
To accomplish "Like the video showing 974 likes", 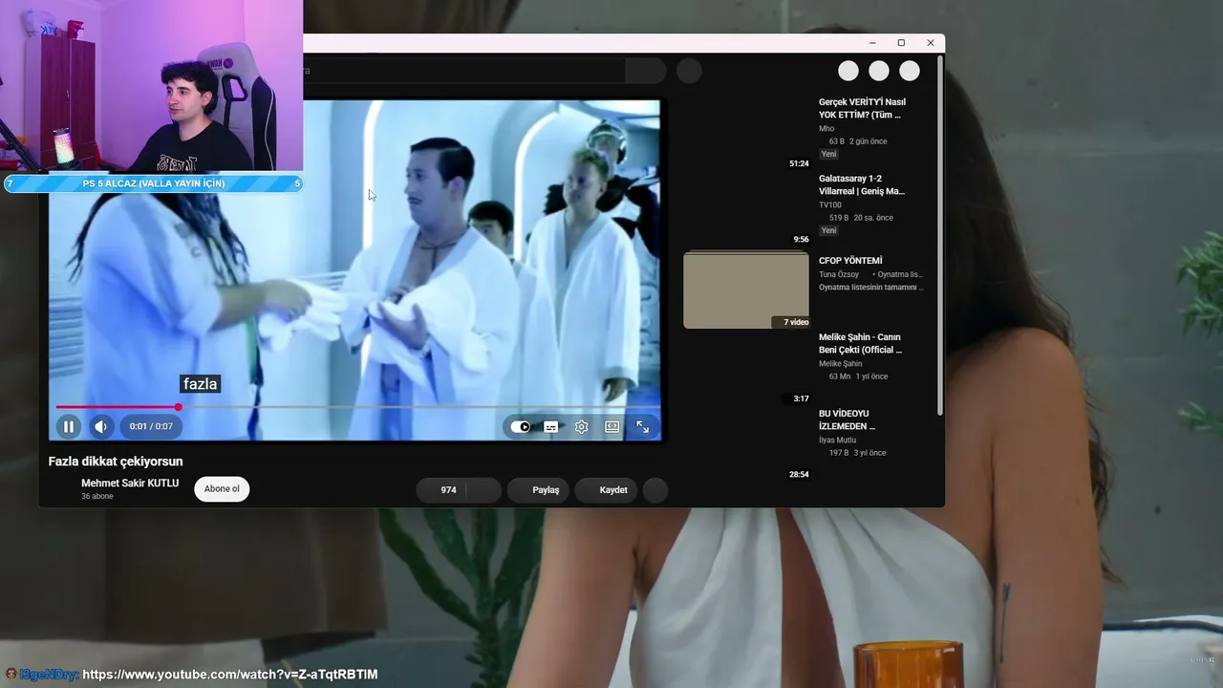I will pyautogui.click(x=441, y=490).
